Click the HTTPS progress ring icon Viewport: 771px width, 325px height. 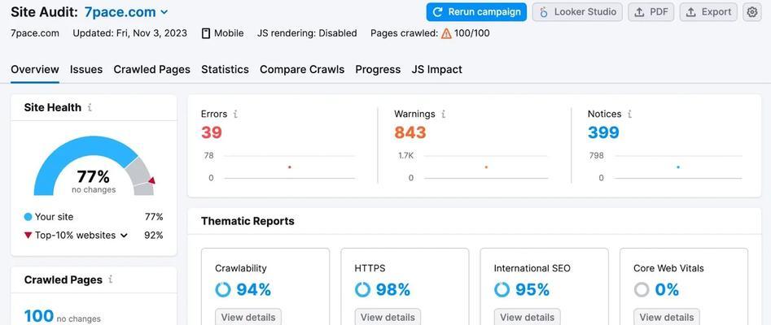[362, 289]
